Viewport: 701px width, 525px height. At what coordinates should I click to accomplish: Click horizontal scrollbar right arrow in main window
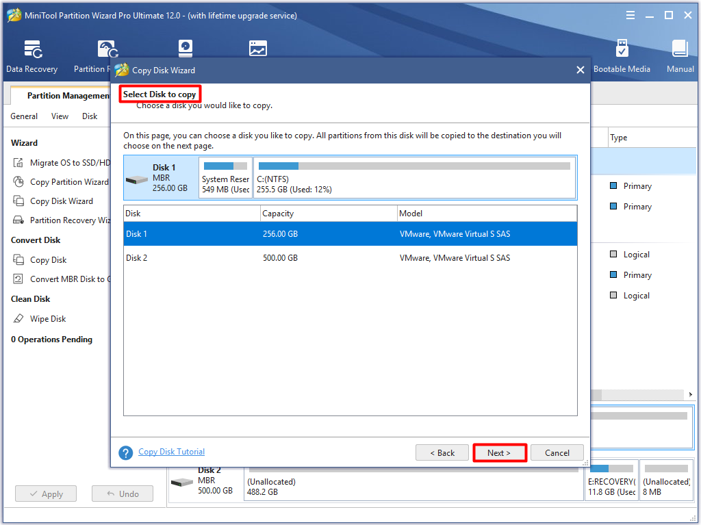pyautogui.click(x=690, y=394)
